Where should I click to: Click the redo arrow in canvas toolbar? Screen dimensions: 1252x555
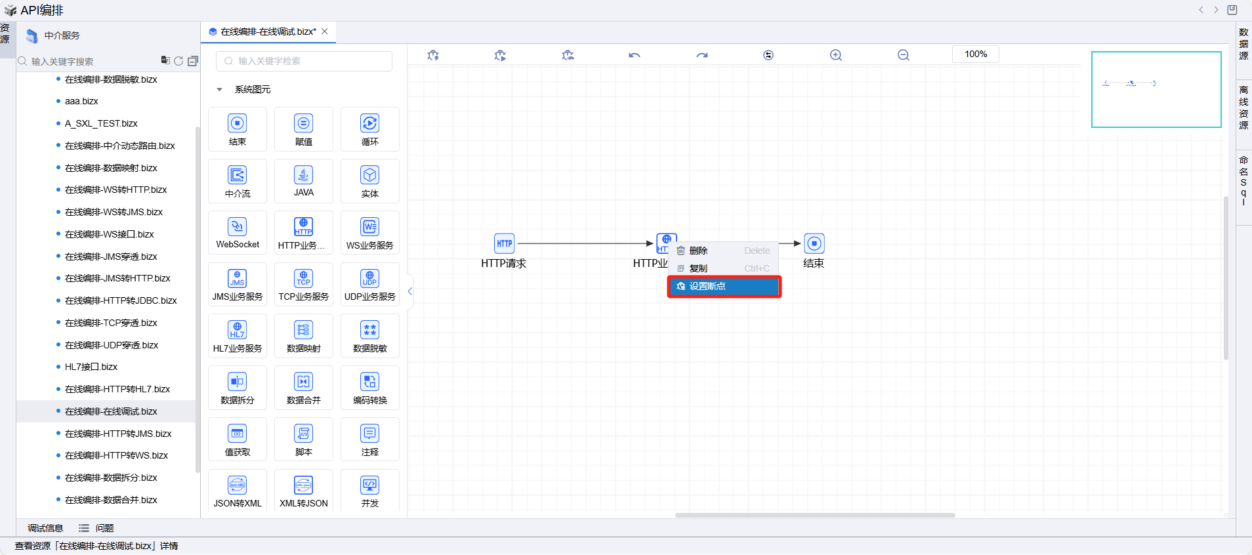[702, 55]
